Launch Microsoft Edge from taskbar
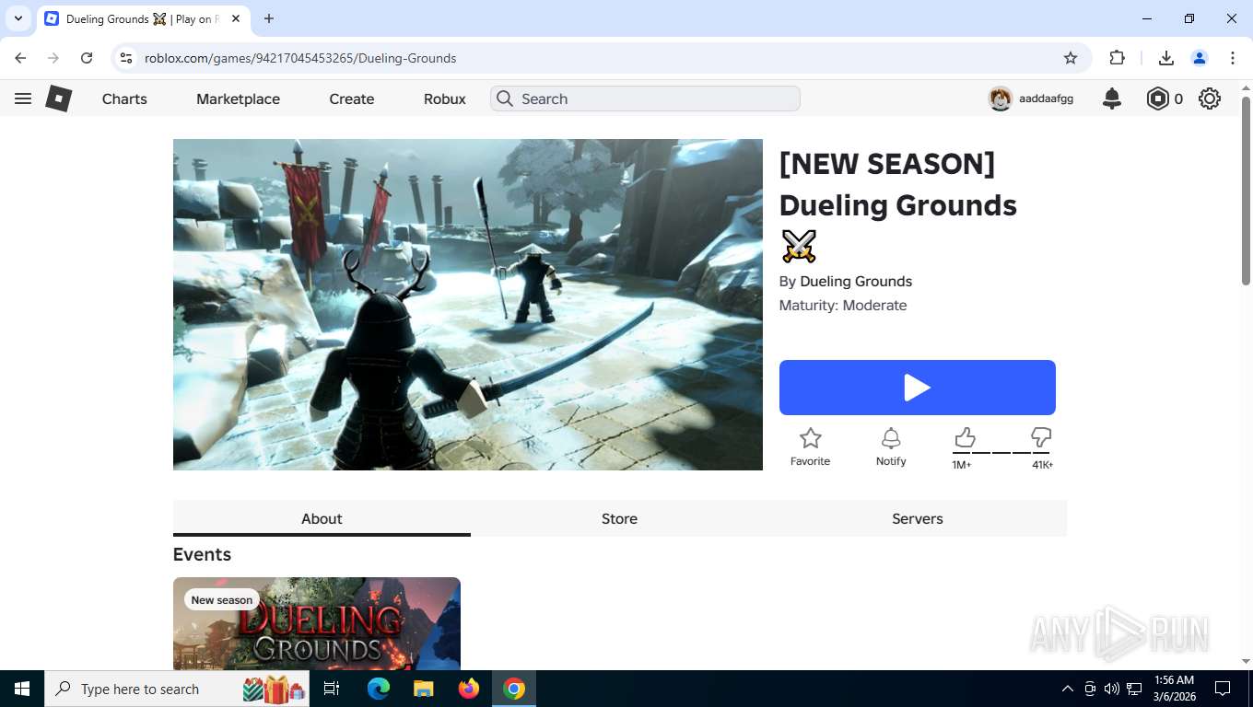Image resolution: width=1253 pixels, height=707 pixels. click(378, 689)
